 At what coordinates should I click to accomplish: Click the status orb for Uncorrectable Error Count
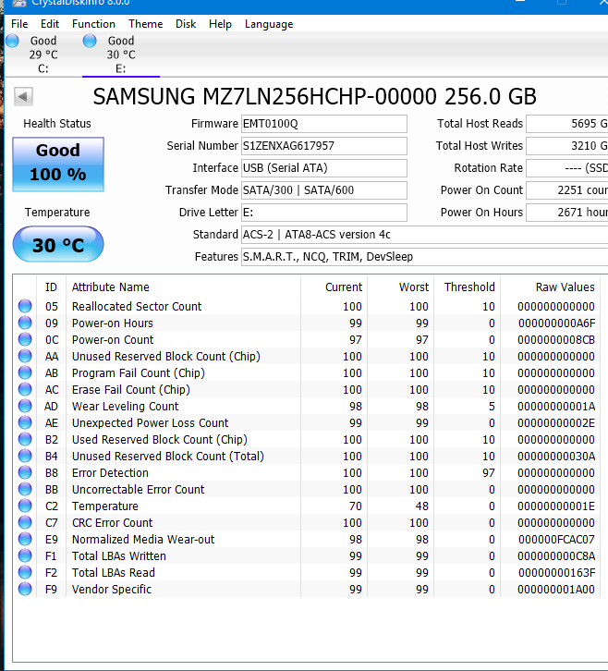pos(25,490)
